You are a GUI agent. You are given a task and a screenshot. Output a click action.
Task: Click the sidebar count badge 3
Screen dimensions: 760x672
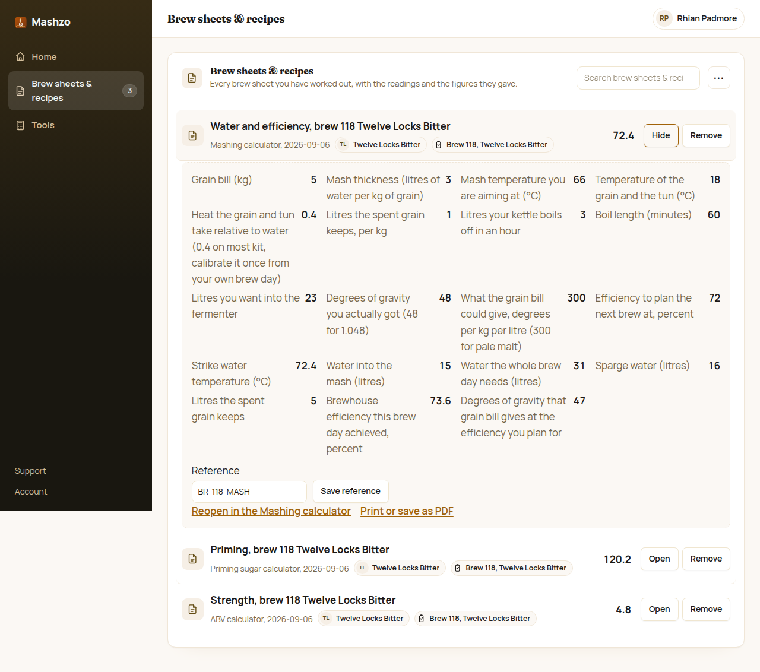tap(129, 91)
